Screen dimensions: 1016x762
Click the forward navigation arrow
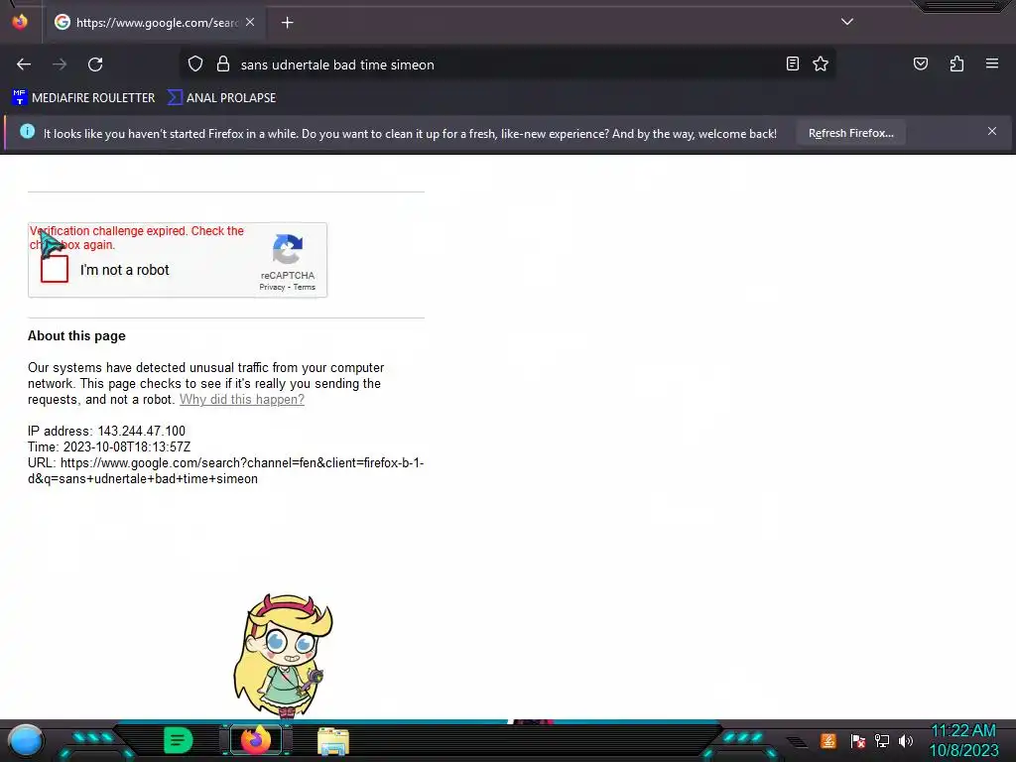click(x=60, y=64)
